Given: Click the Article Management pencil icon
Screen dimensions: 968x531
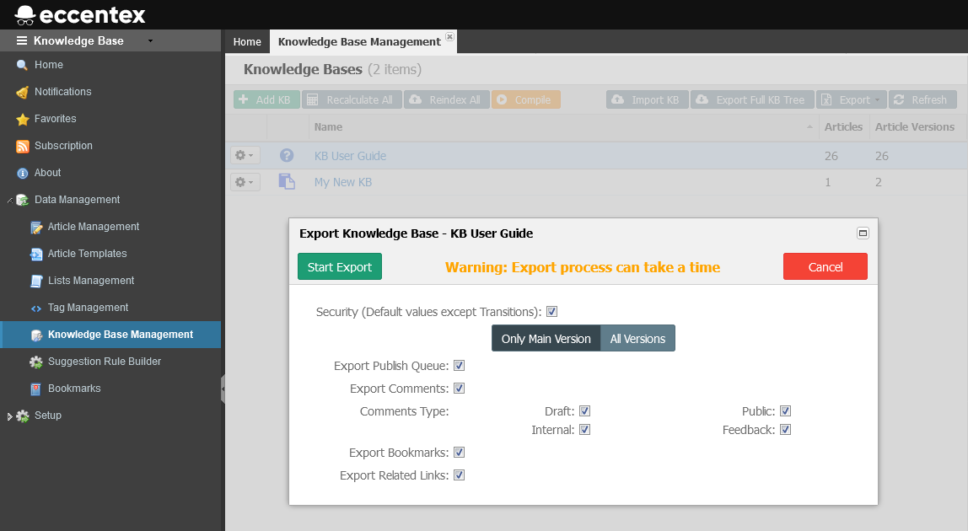Looking at the screenshot, I should click(x=36, y=228).
